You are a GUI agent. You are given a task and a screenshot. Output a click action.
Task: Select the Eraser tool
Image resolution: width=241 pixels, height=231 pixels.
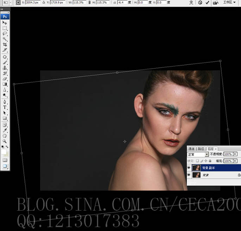(5, 79)
